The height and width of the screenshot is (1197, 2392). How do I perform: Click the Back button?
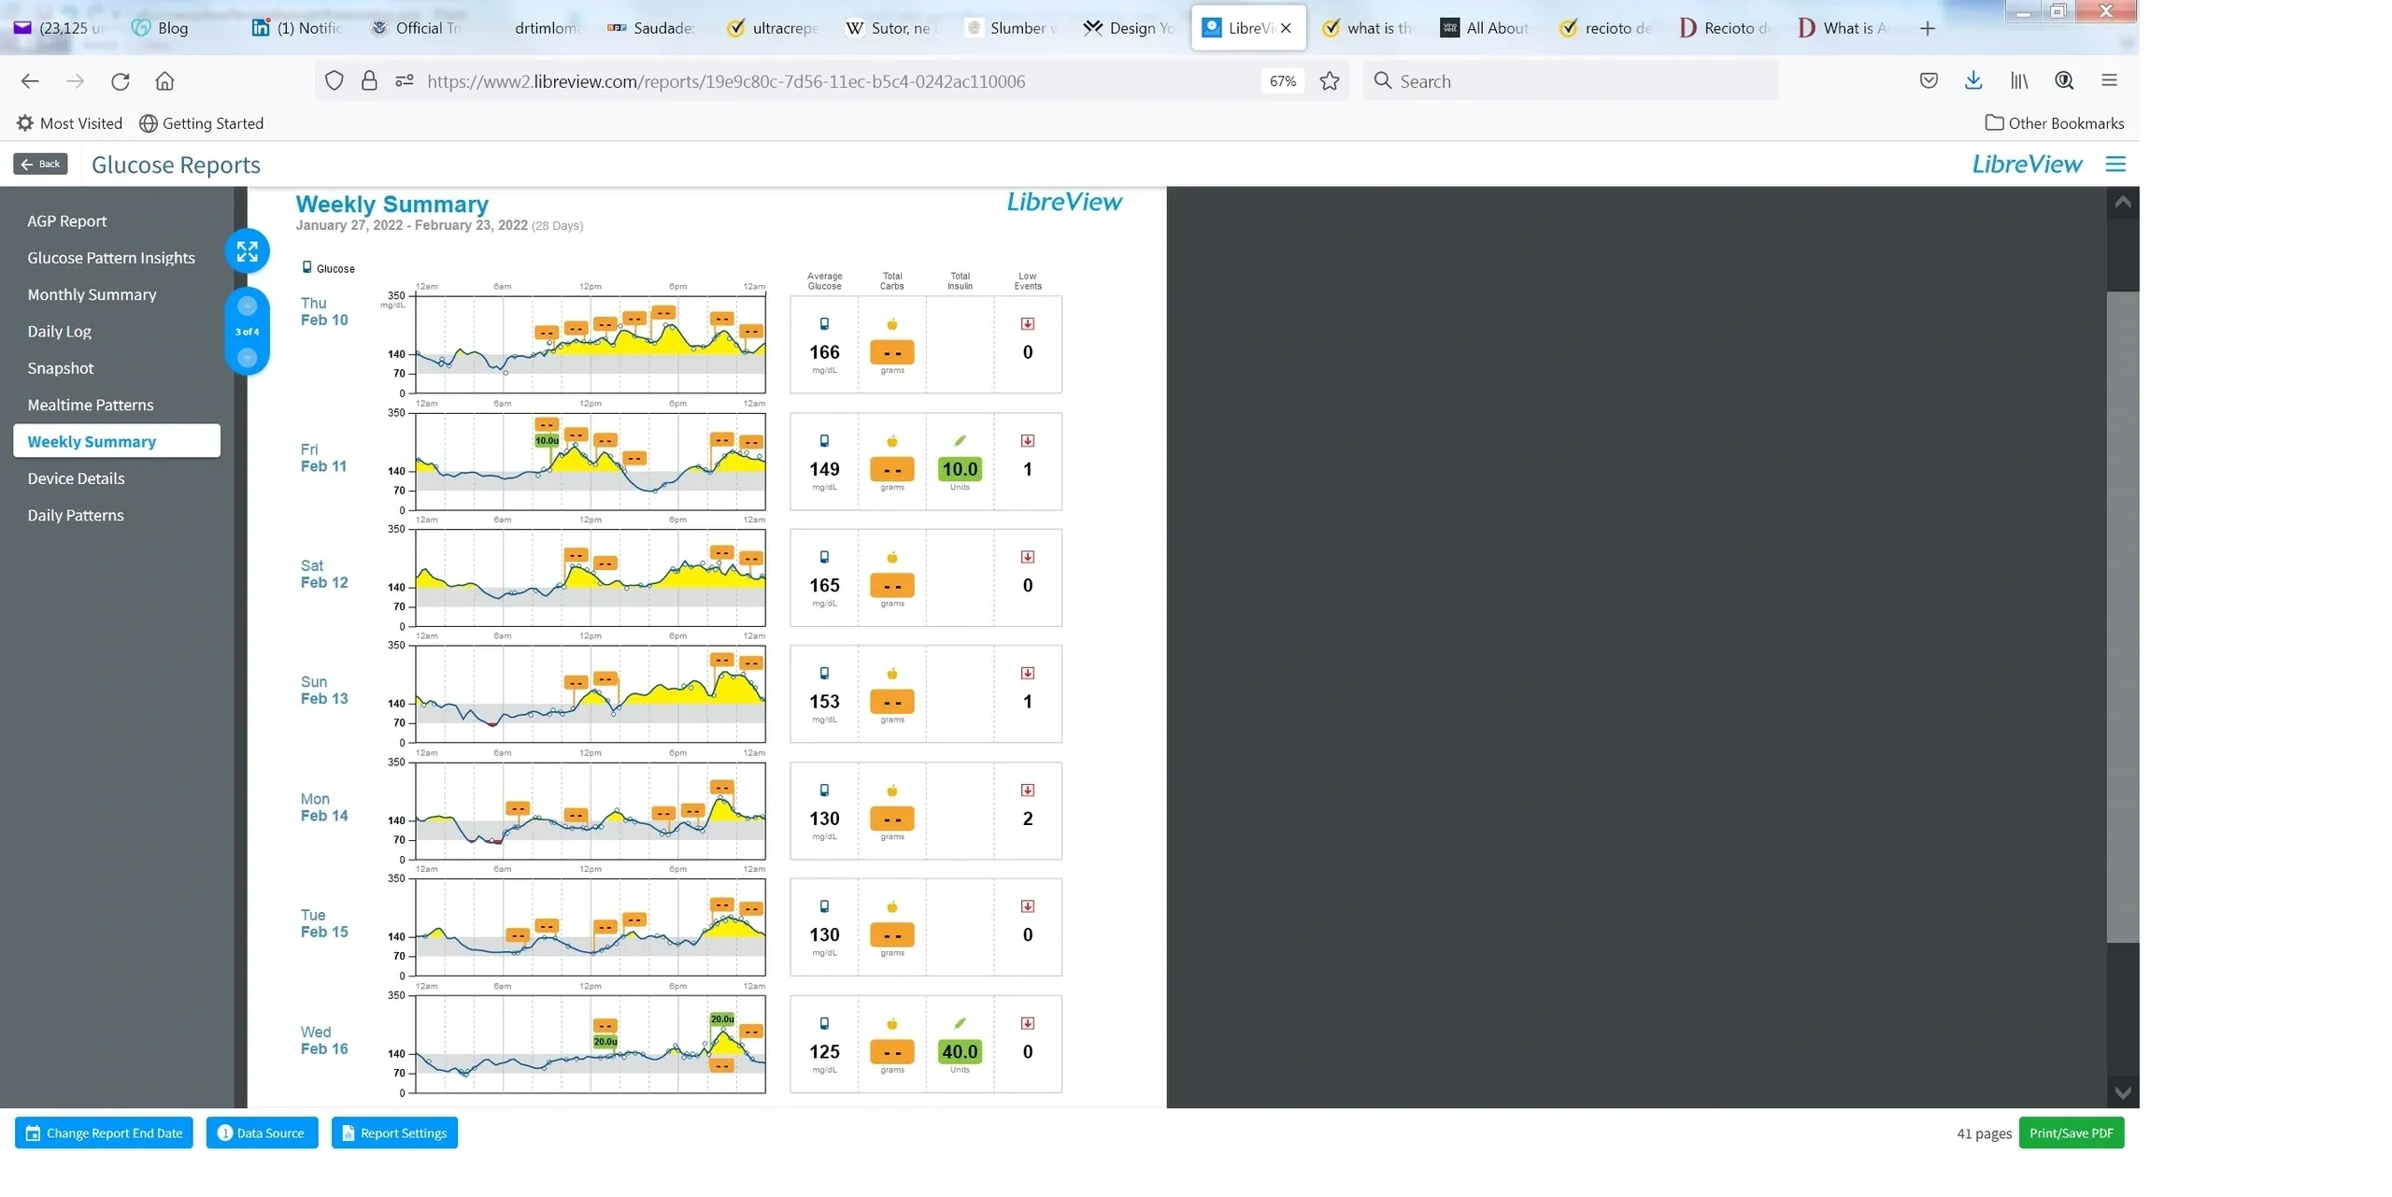tap(40, 164)
